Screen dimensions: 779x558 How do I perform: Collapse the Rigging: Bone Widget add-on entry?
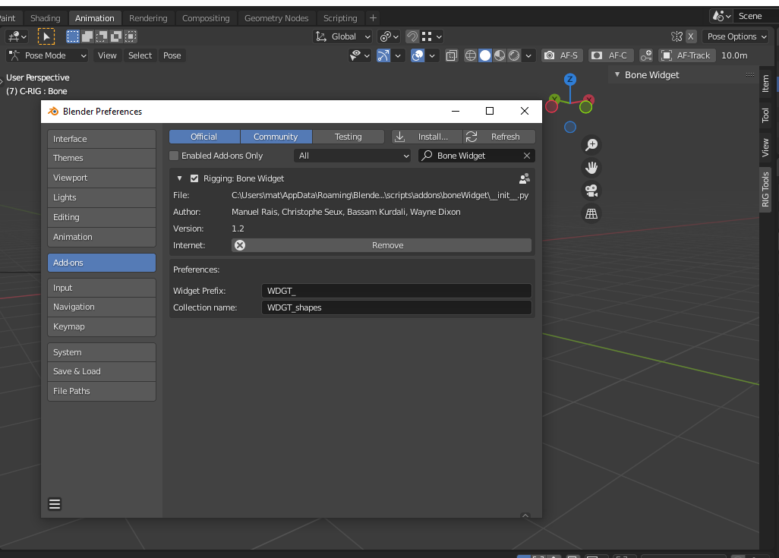pos(179,178)
